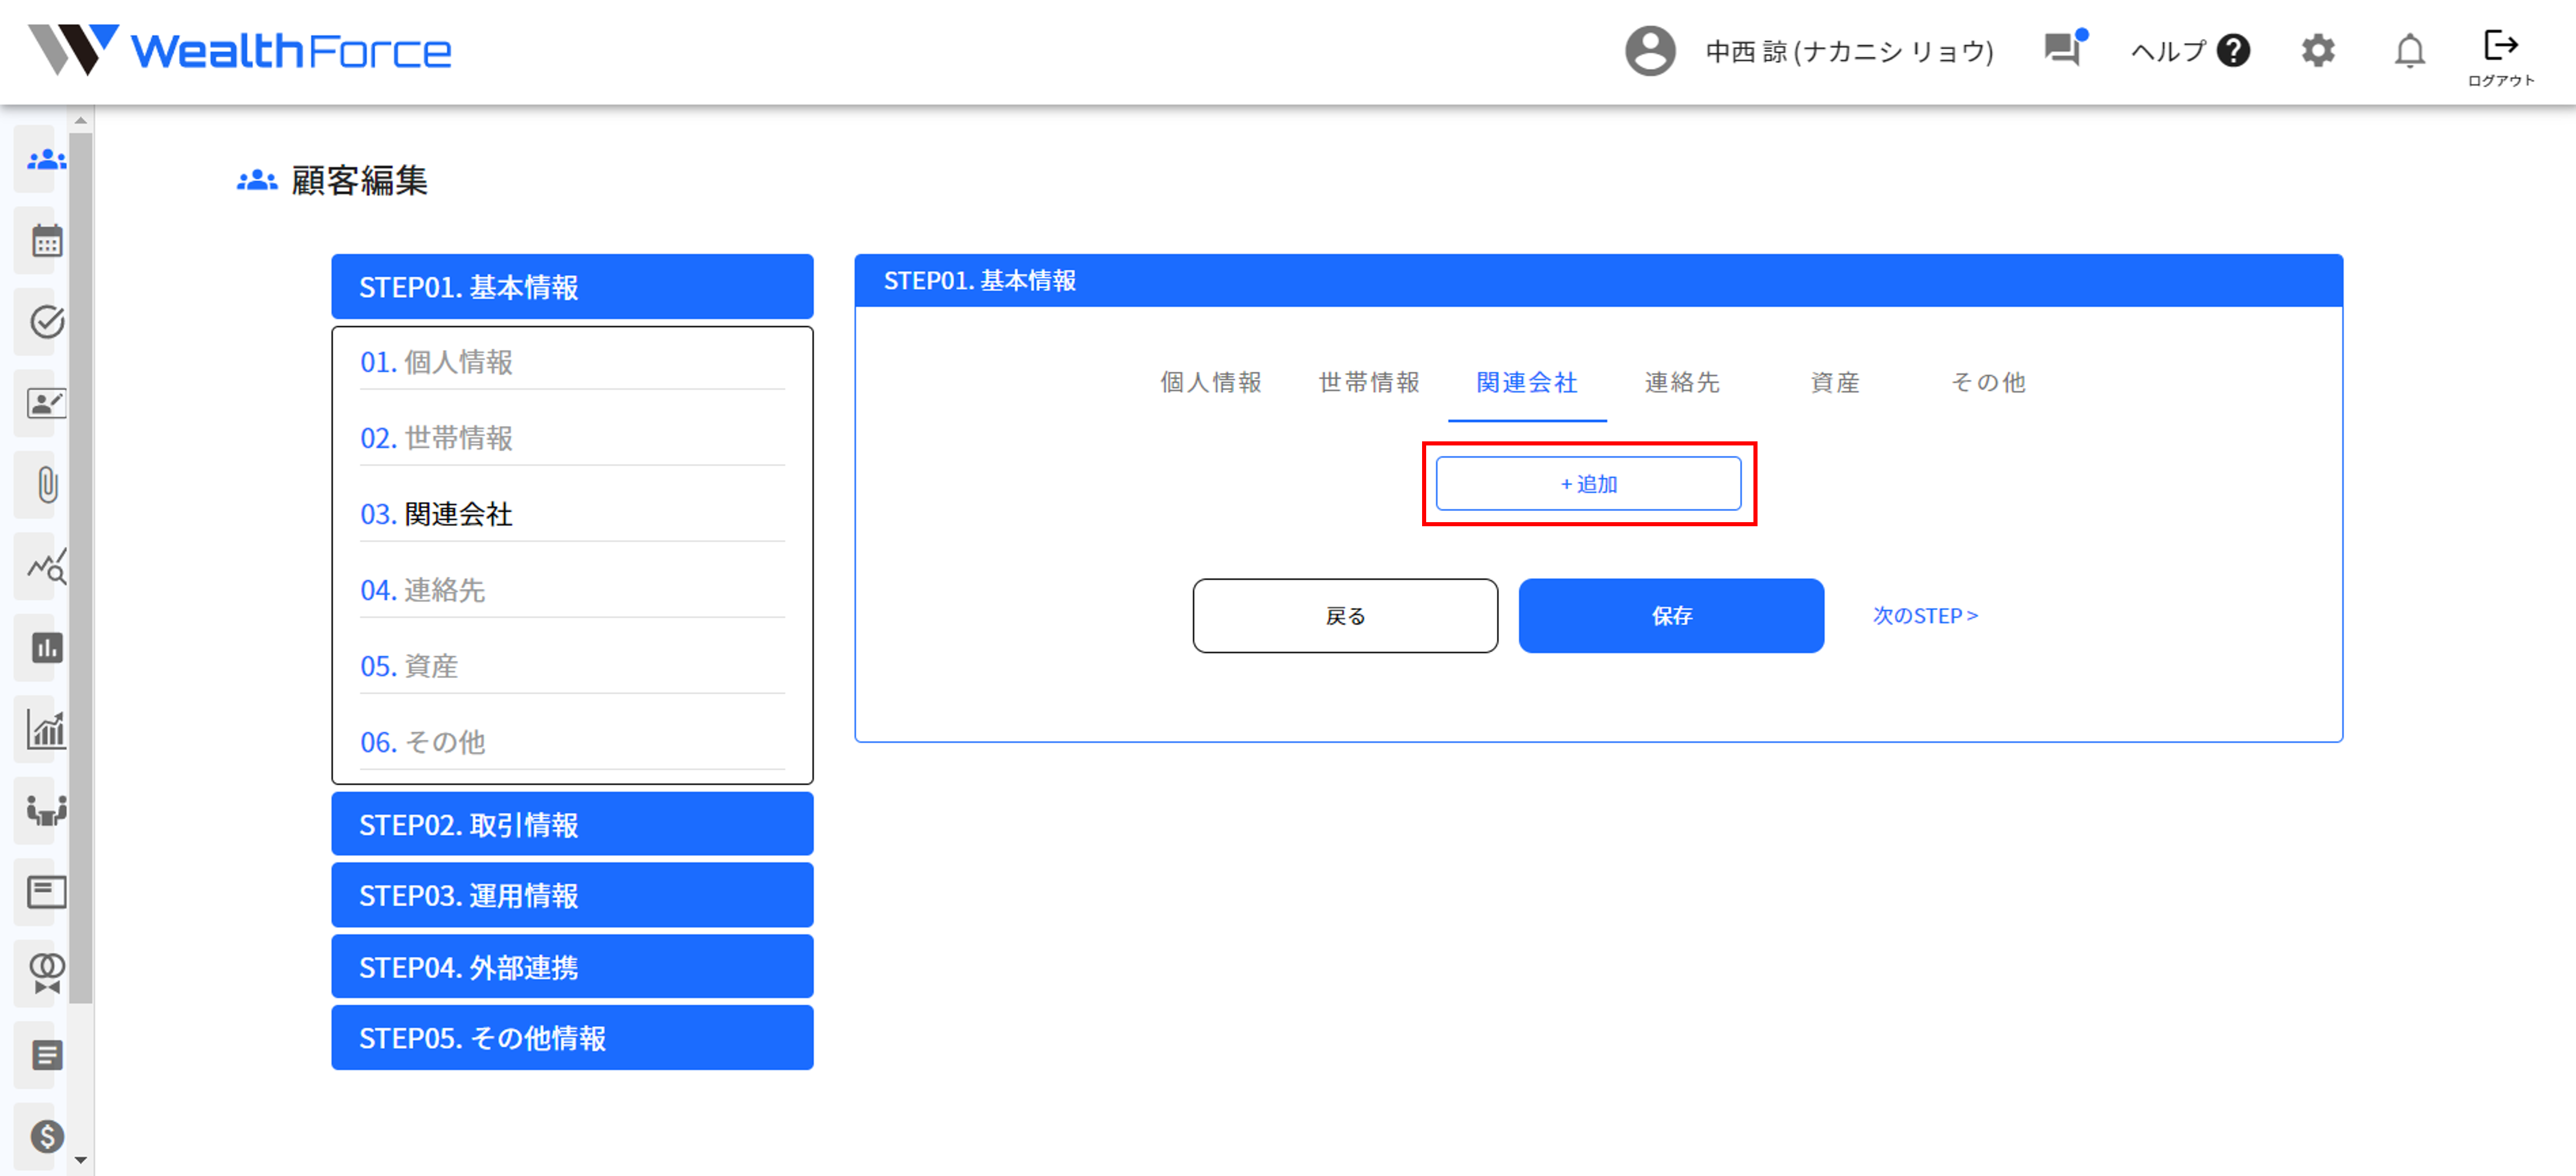
Task: Expand the STEP02. 取引情報 section
Action: (572, 825)
